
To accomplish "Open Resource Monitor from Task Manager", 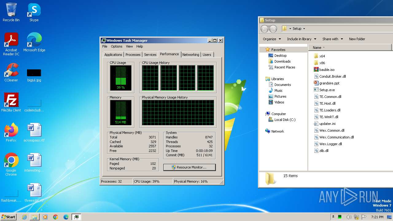I will coord(189,167).
